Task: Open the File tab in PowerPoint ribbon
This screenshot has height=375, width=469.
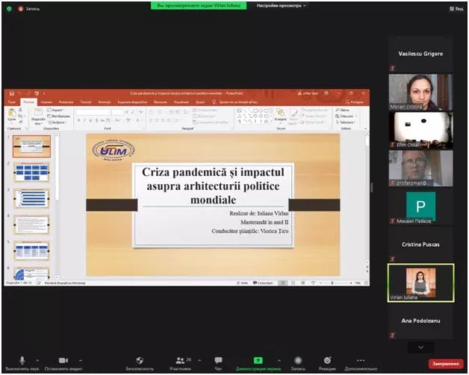Action: [11, 101]
